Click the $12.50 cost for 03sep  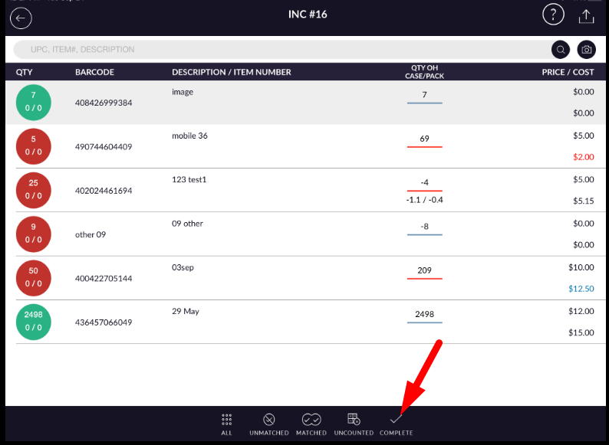[581, 289]
